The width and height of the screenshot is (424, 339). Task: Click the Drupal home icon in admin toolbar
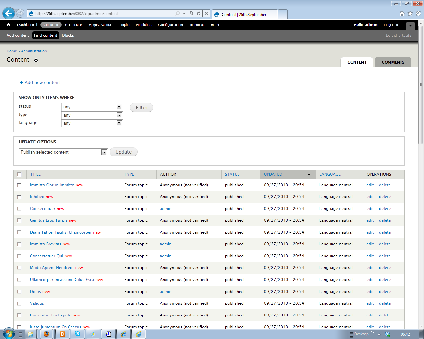[x=8, y=25]
